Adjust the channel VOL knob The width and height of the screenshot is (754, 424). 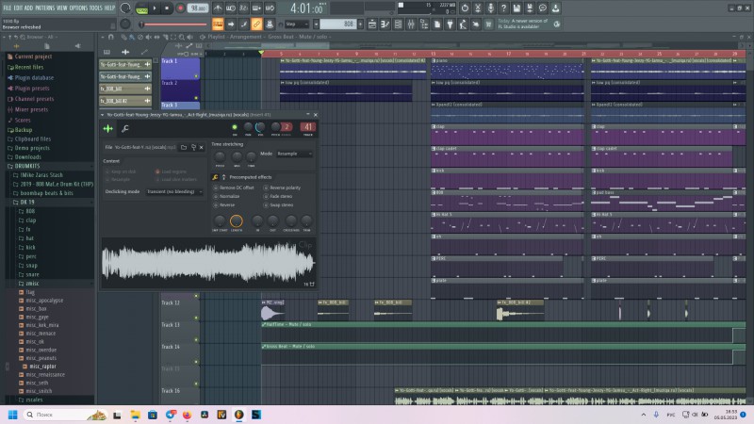click(x=260, y=127)
